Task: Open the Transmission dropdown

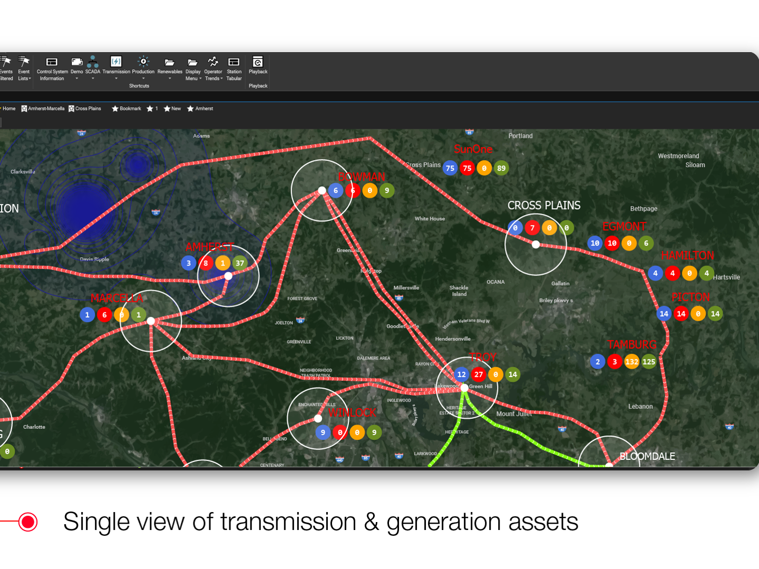Action: [116, 68]
